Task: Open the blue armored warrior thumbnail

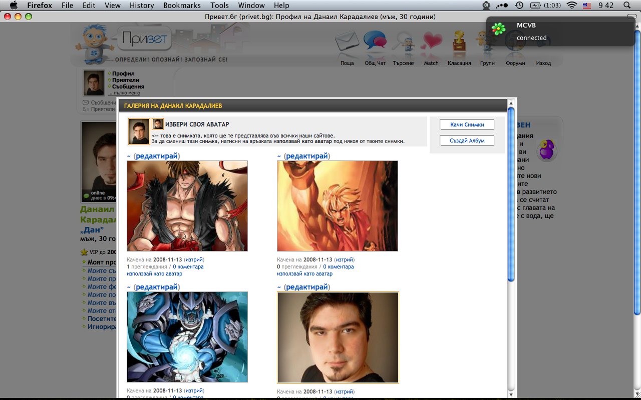Action: pos(187,337)
